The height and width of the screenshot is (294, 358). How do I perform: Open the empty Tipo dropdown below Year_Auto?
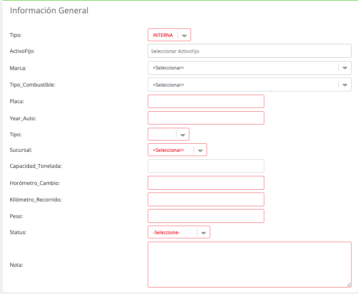tap(169, 134)
